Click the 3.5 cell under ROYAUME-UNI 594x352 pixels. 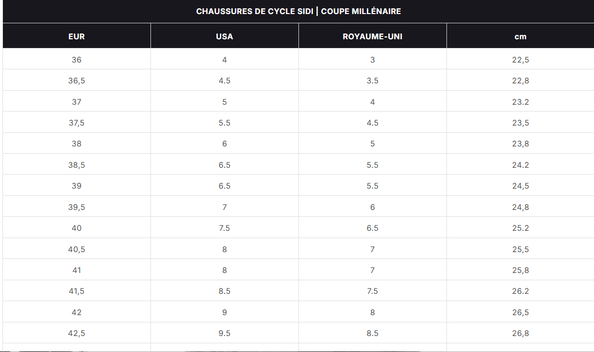point(372,80)
